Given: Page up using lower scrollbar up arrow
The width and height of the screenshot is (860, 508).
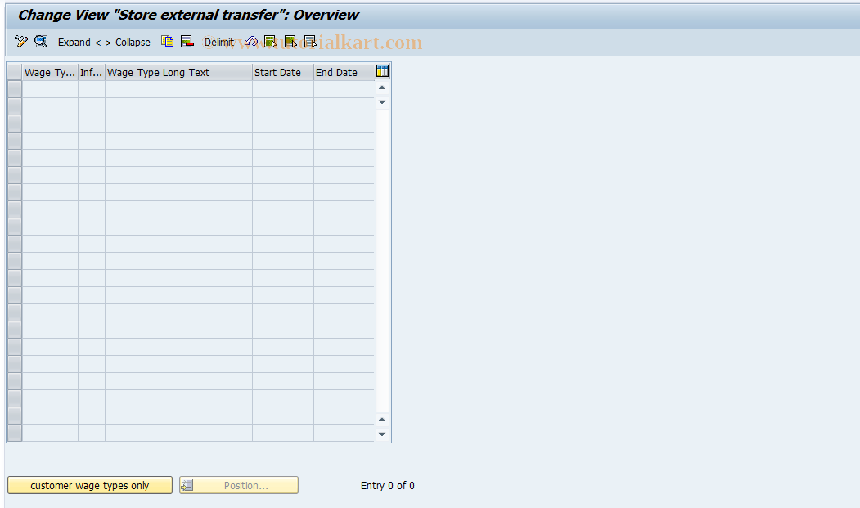Looking at the screenshot, I should (382, 420).
